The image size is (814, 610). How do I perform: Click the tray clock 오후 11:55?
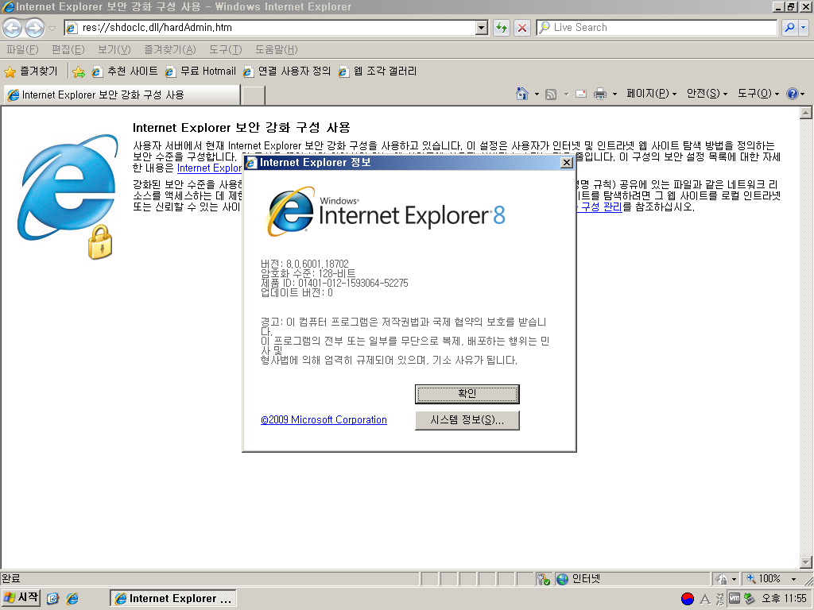pos(784,599)
